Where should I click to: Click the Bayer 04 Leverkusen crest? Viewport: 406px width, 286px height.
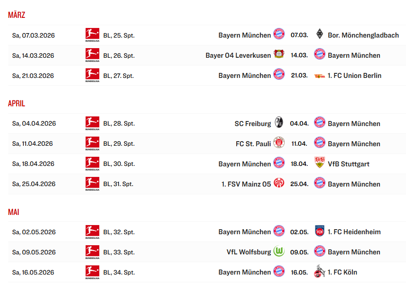click(279, 55)
